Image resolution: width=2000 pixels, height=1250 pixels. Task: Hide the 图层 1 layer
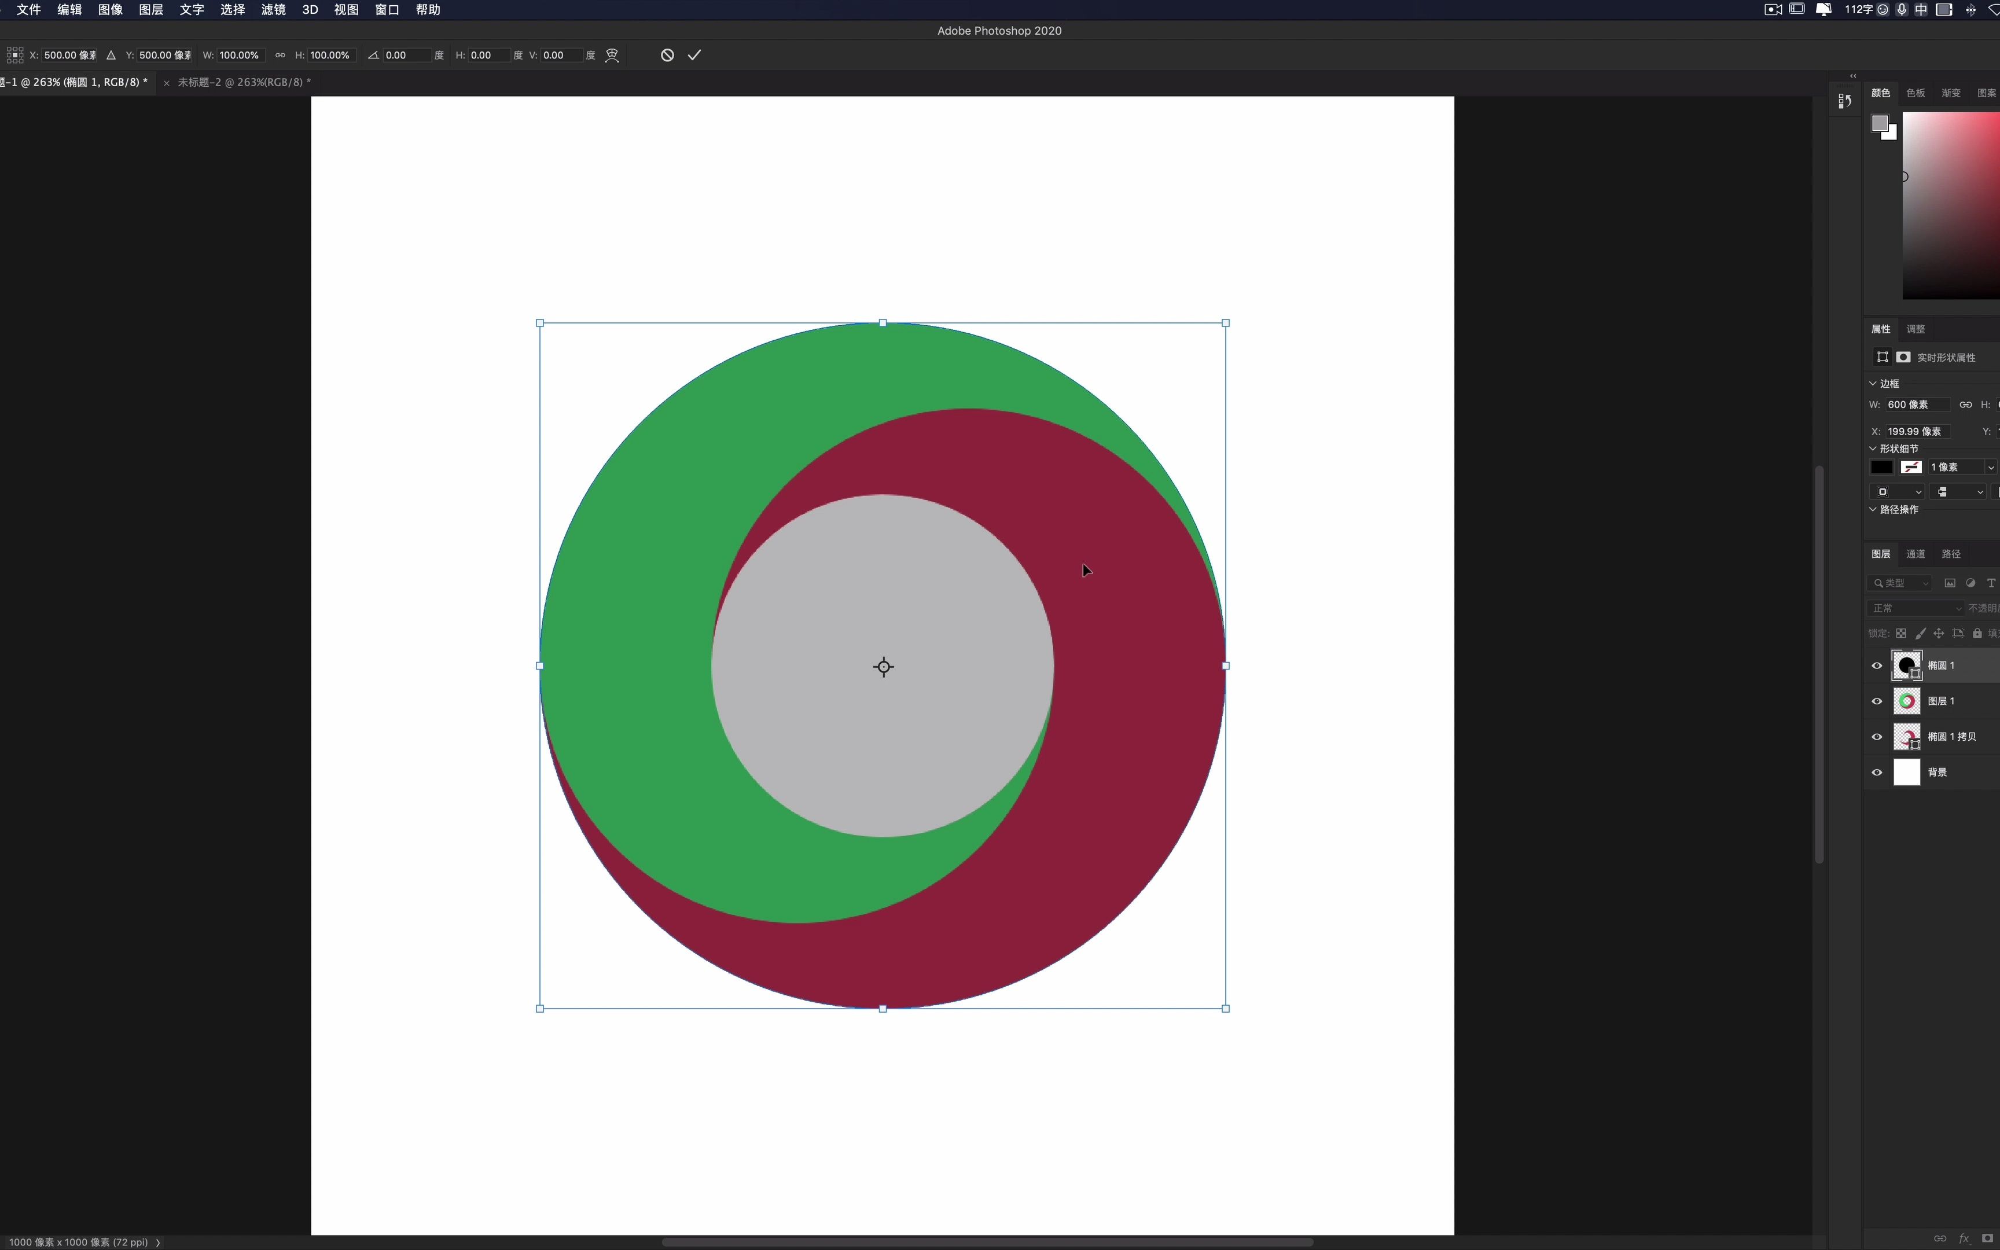(x=1877, y=701)
